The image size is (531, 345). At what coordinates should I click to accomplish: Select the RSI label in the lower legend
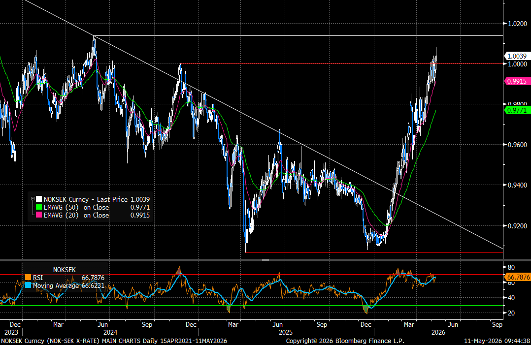point(38,278)
